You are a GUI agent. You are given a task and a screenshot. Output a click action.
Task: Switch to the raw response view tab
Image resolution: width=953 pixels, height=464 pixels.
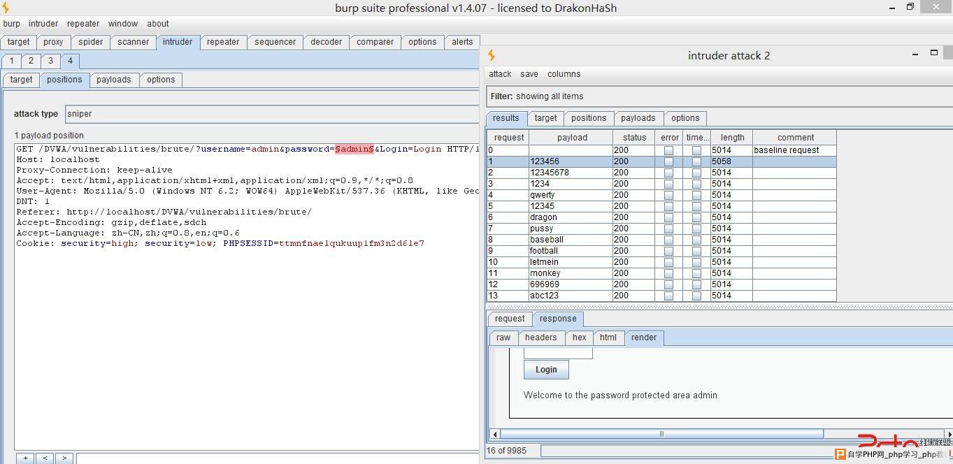pos(503,338)
